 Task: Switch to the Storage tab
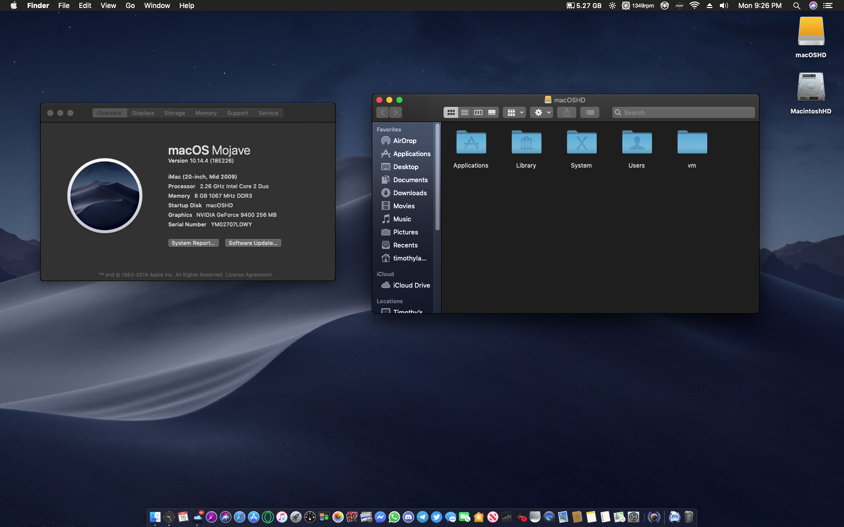[175, 113]
